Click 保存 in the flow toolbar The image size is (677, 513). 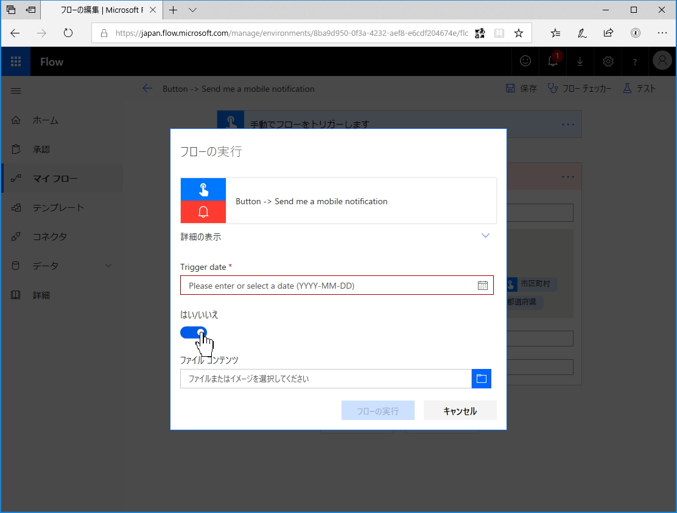click(x=521, y=88)
